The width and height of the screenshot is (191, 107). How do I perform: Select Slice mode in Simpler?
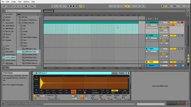[x=36, y=91]
